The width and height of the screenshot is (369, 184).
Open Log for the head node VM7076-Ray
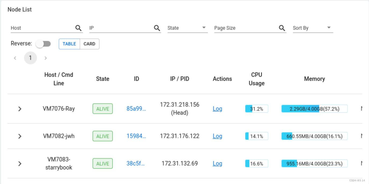pos(217,109)
